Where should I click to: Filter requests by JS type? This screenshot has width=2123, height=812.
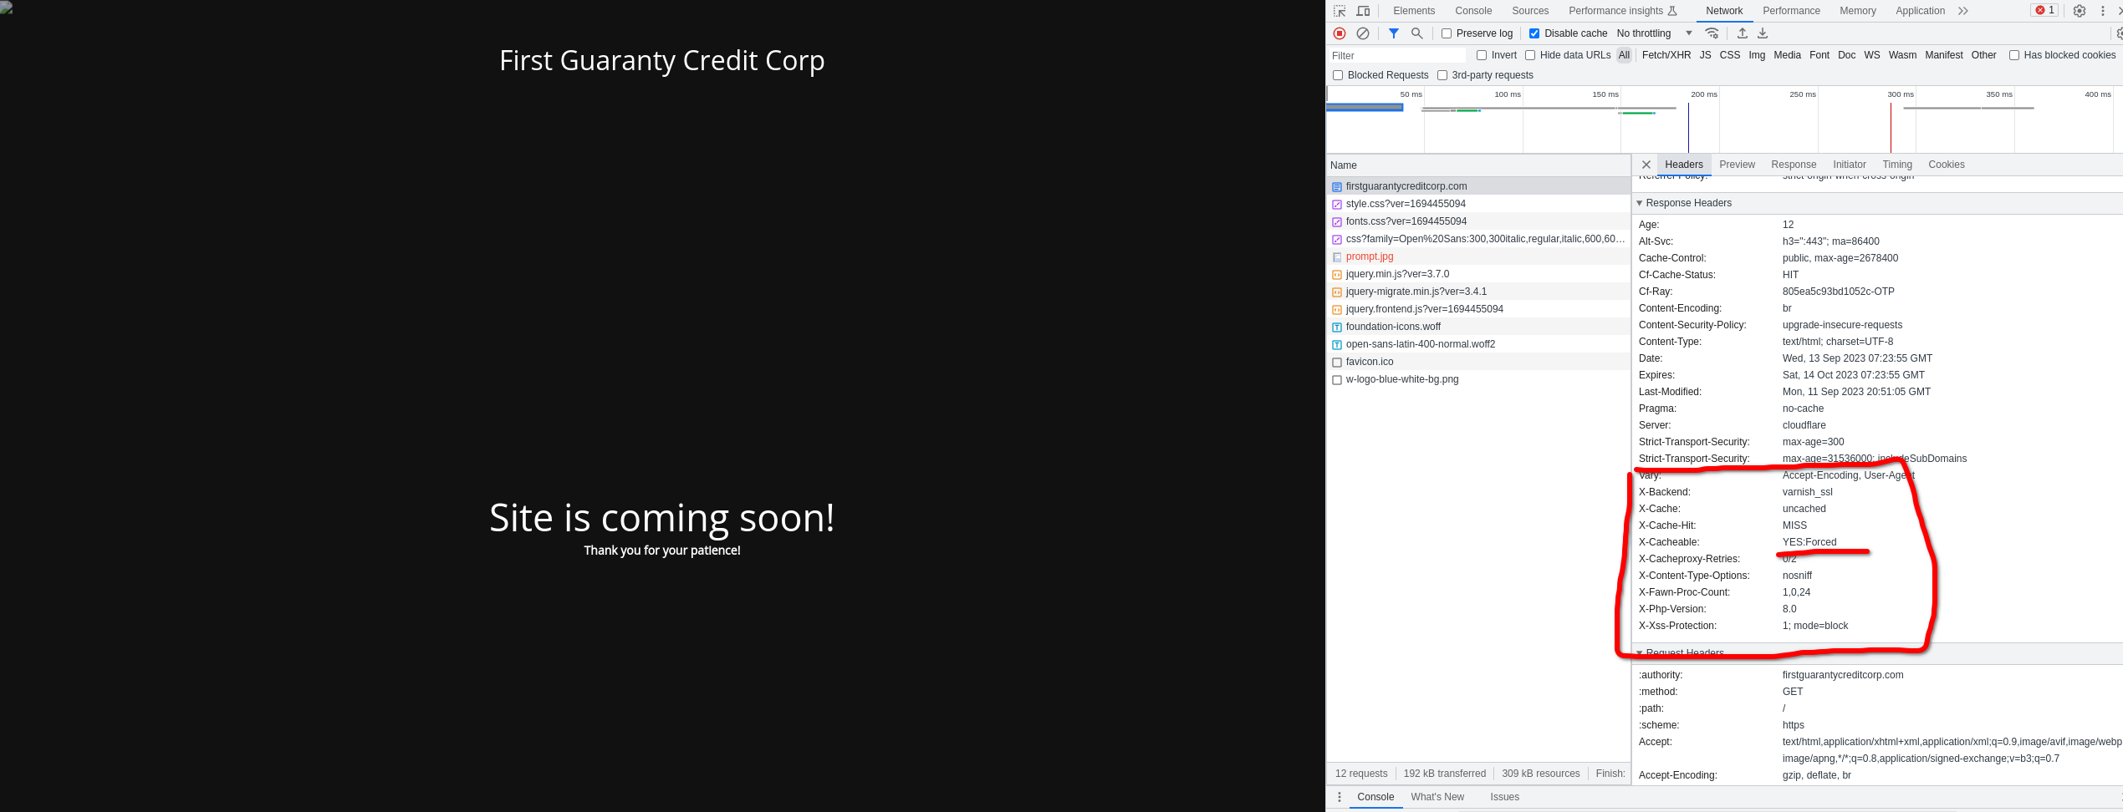click(x=1705, y=55)
